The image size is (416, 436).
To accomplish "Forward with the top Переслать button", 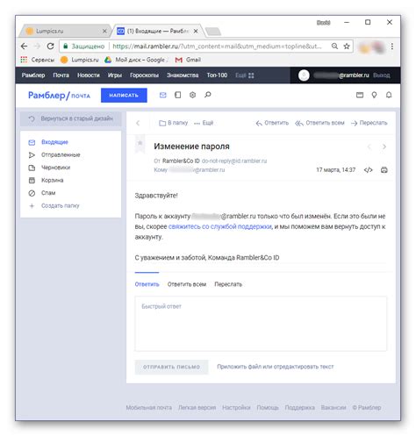I will pyautogui.click(x=369, y=123).
